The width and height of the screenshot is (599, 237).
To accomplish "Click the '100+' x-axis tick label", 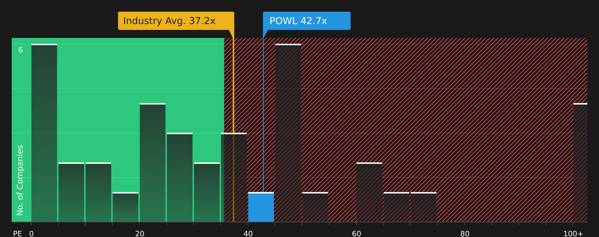I will pyautogui.click(x=573, y=234).
